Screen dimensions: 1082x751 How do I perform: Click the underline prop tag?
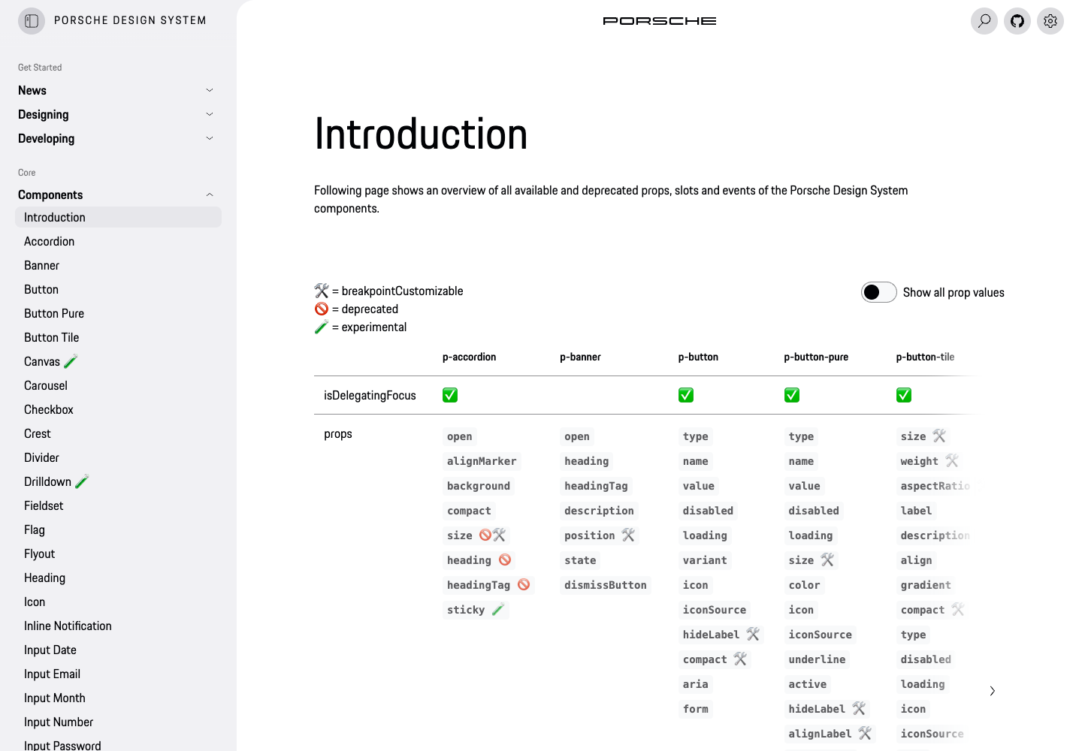[817, 659]
